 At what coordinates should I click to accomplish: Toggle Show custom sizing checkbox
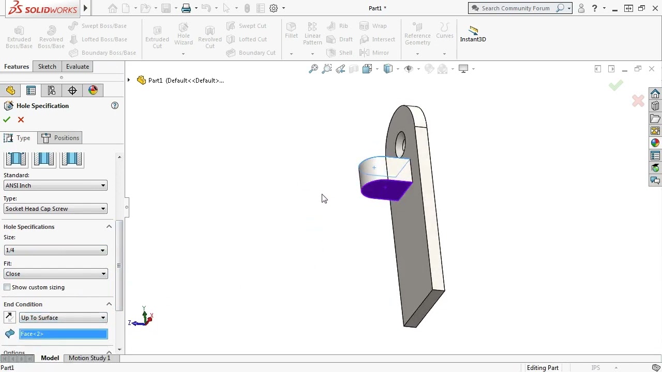pos(7,287)
